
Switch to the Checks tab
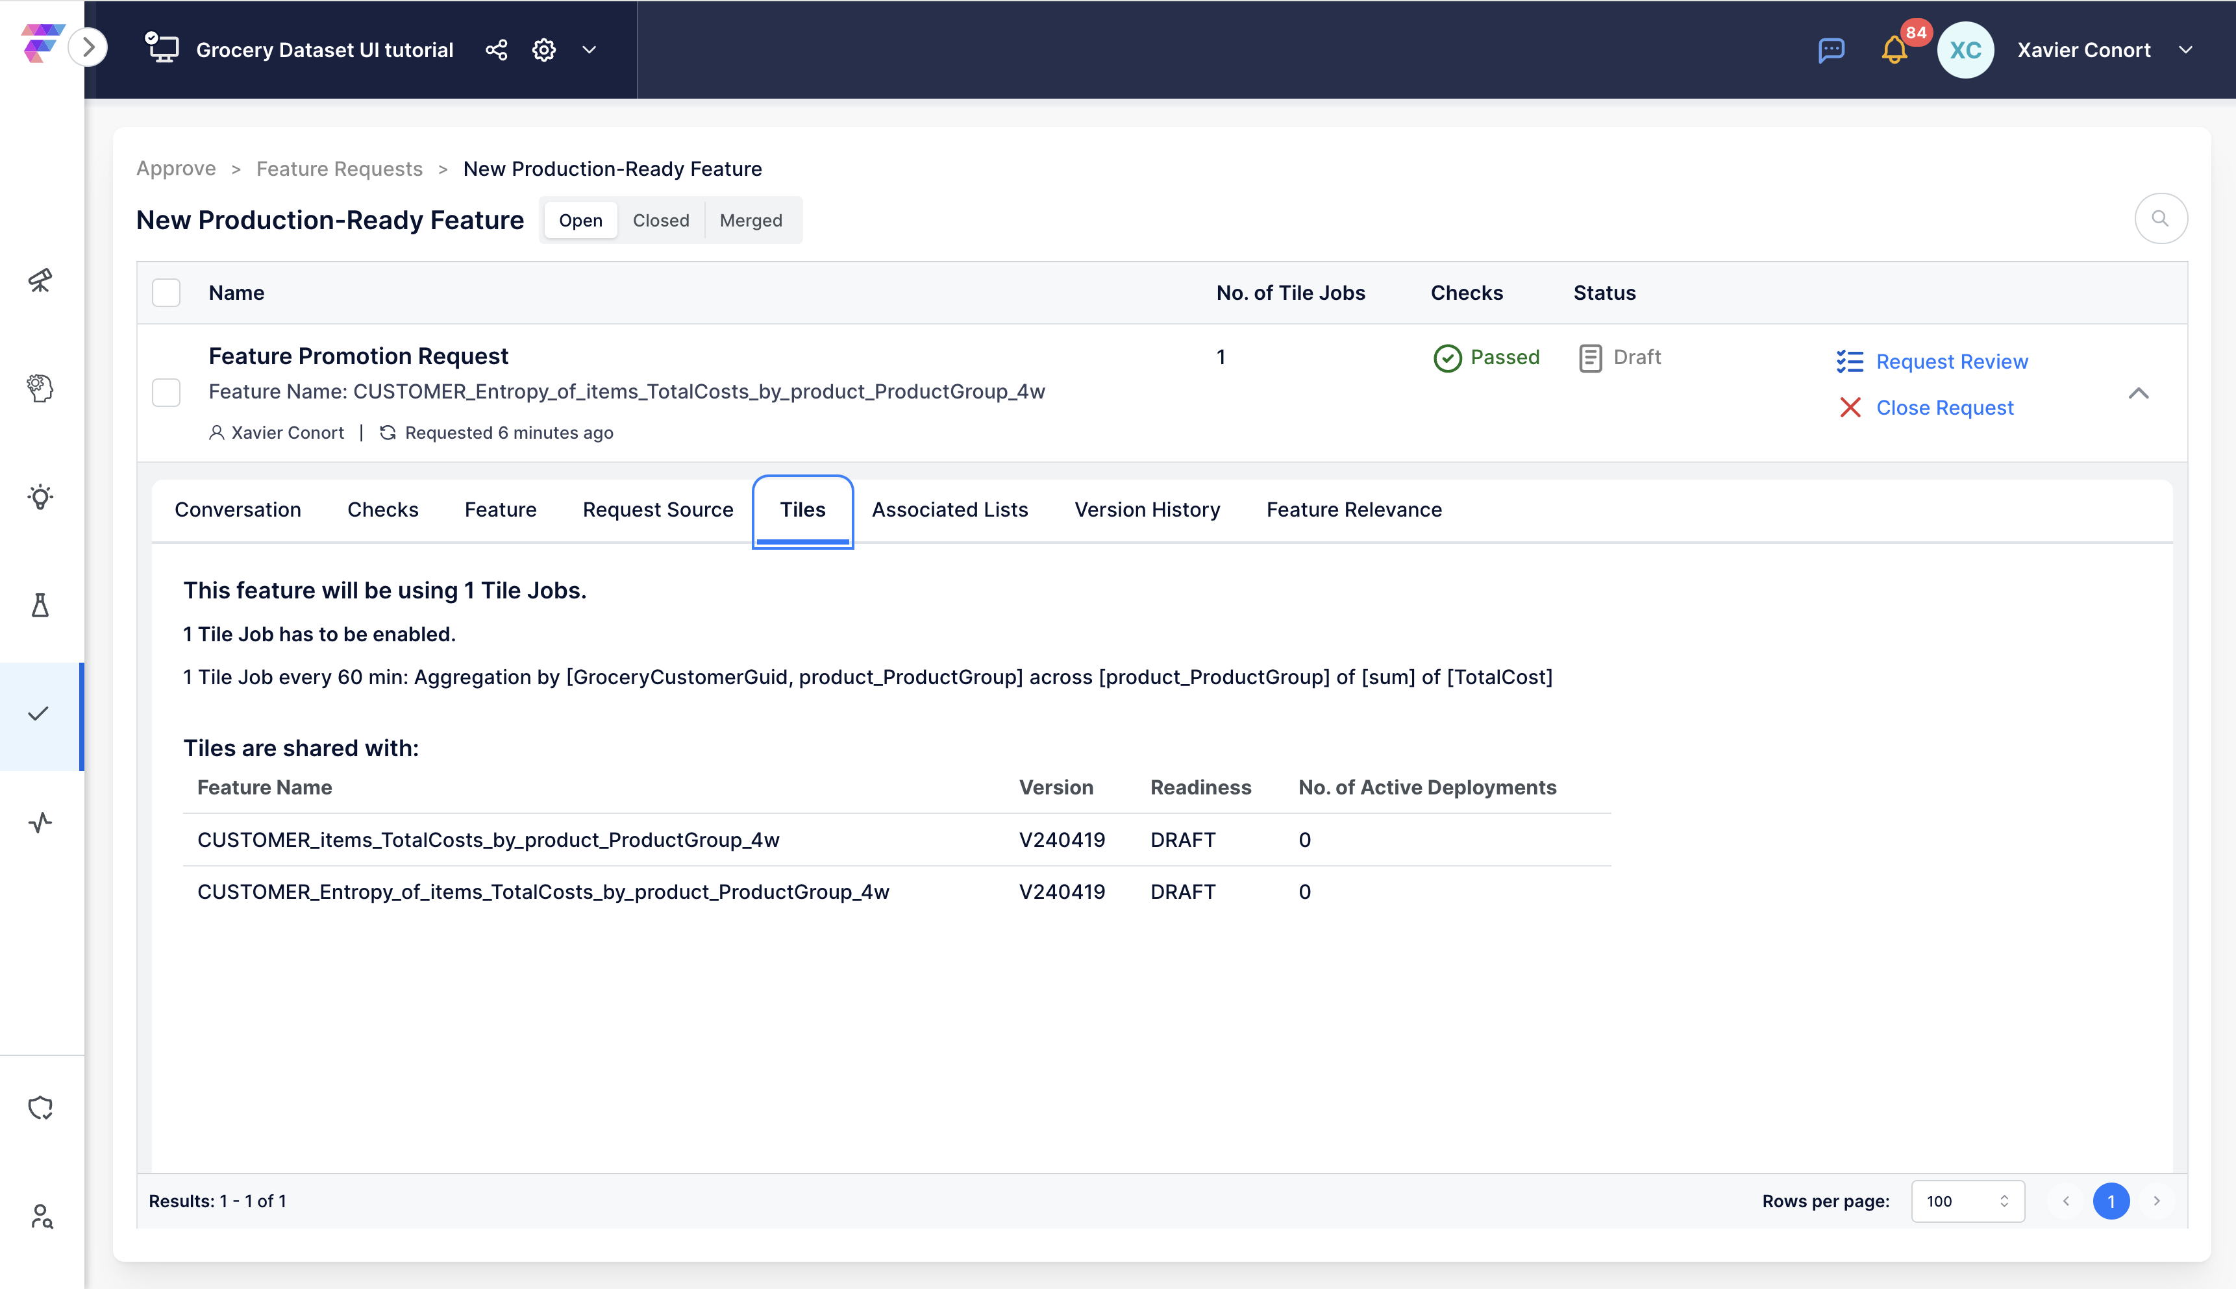(382, 510)
